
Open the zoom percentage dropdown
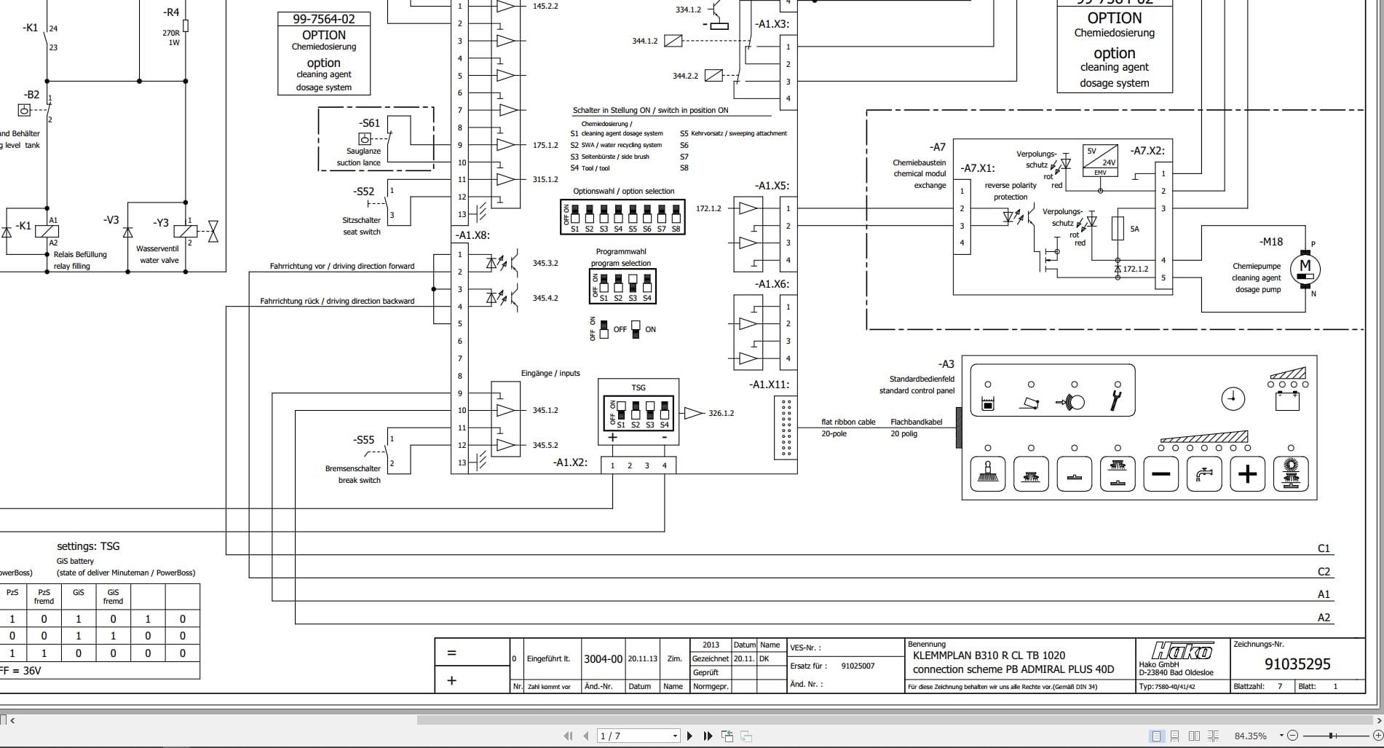pyautogui.click(x=1281, y=736)
